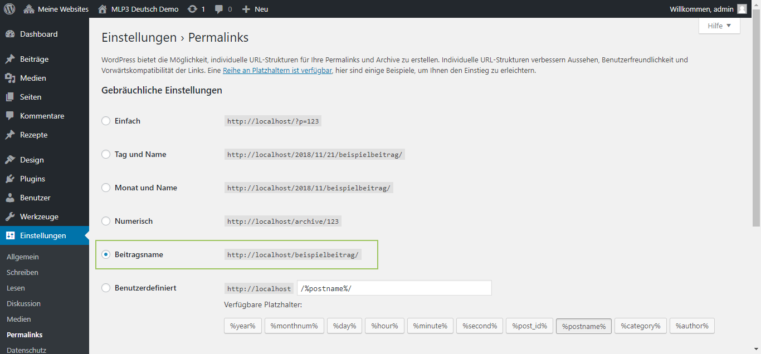
Task: Click the Werkzeuge wrench icon
Action: (x=10, y=217)
